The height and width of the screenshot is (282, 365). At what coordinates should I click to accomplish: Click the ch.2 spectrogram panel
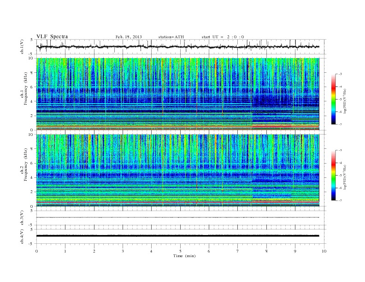pyautogui.click(x=177, y=170)
